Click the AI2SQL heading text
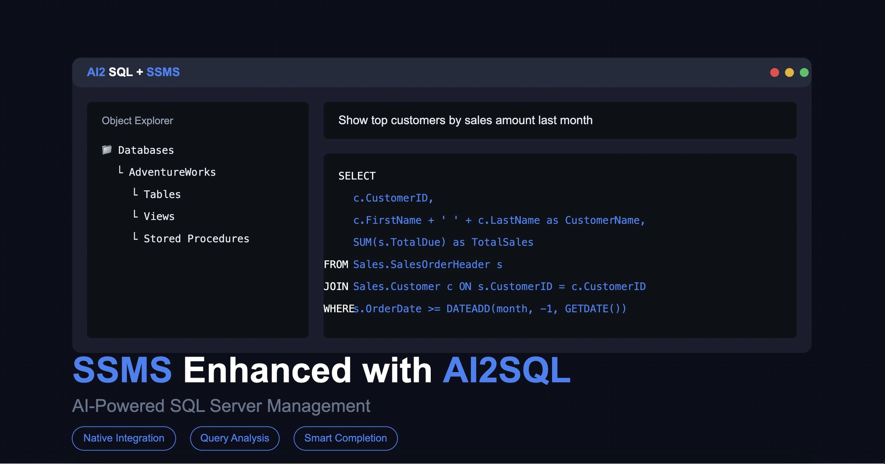885x464 pixels. [507, 370]
